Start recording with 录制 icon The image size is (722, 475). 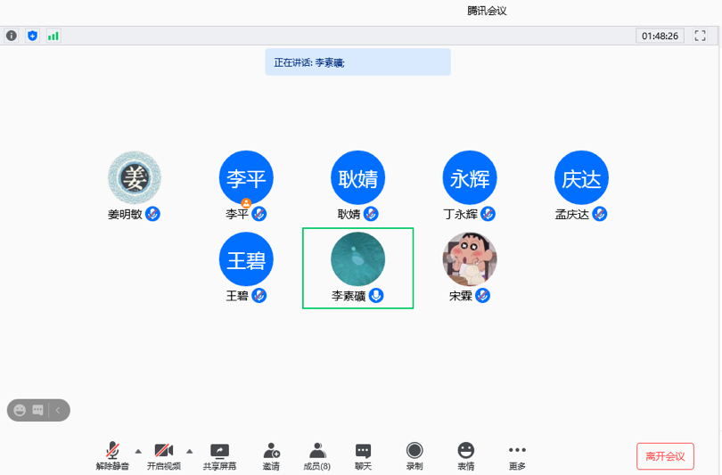point(414,456)
